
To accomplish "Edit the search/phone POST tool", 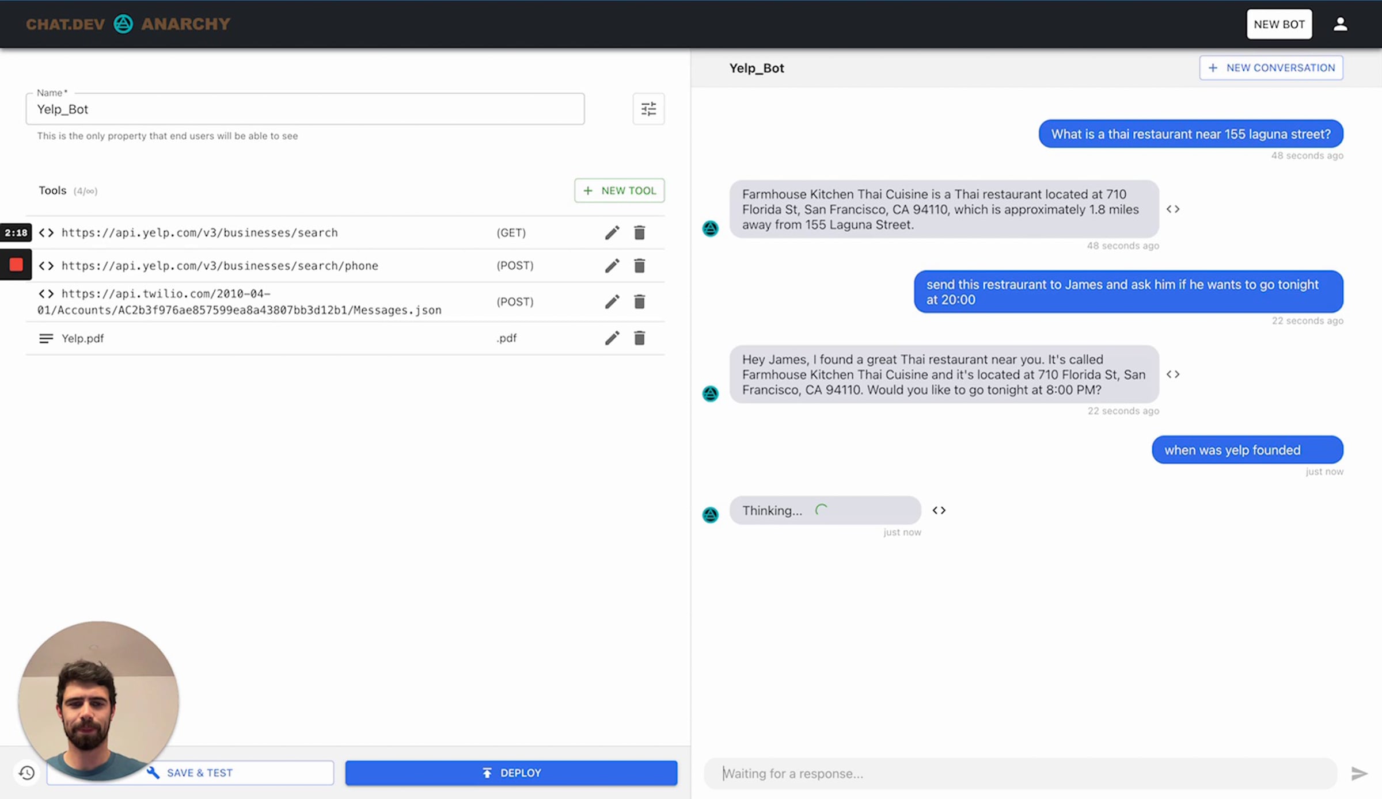I will coord(612,266).
